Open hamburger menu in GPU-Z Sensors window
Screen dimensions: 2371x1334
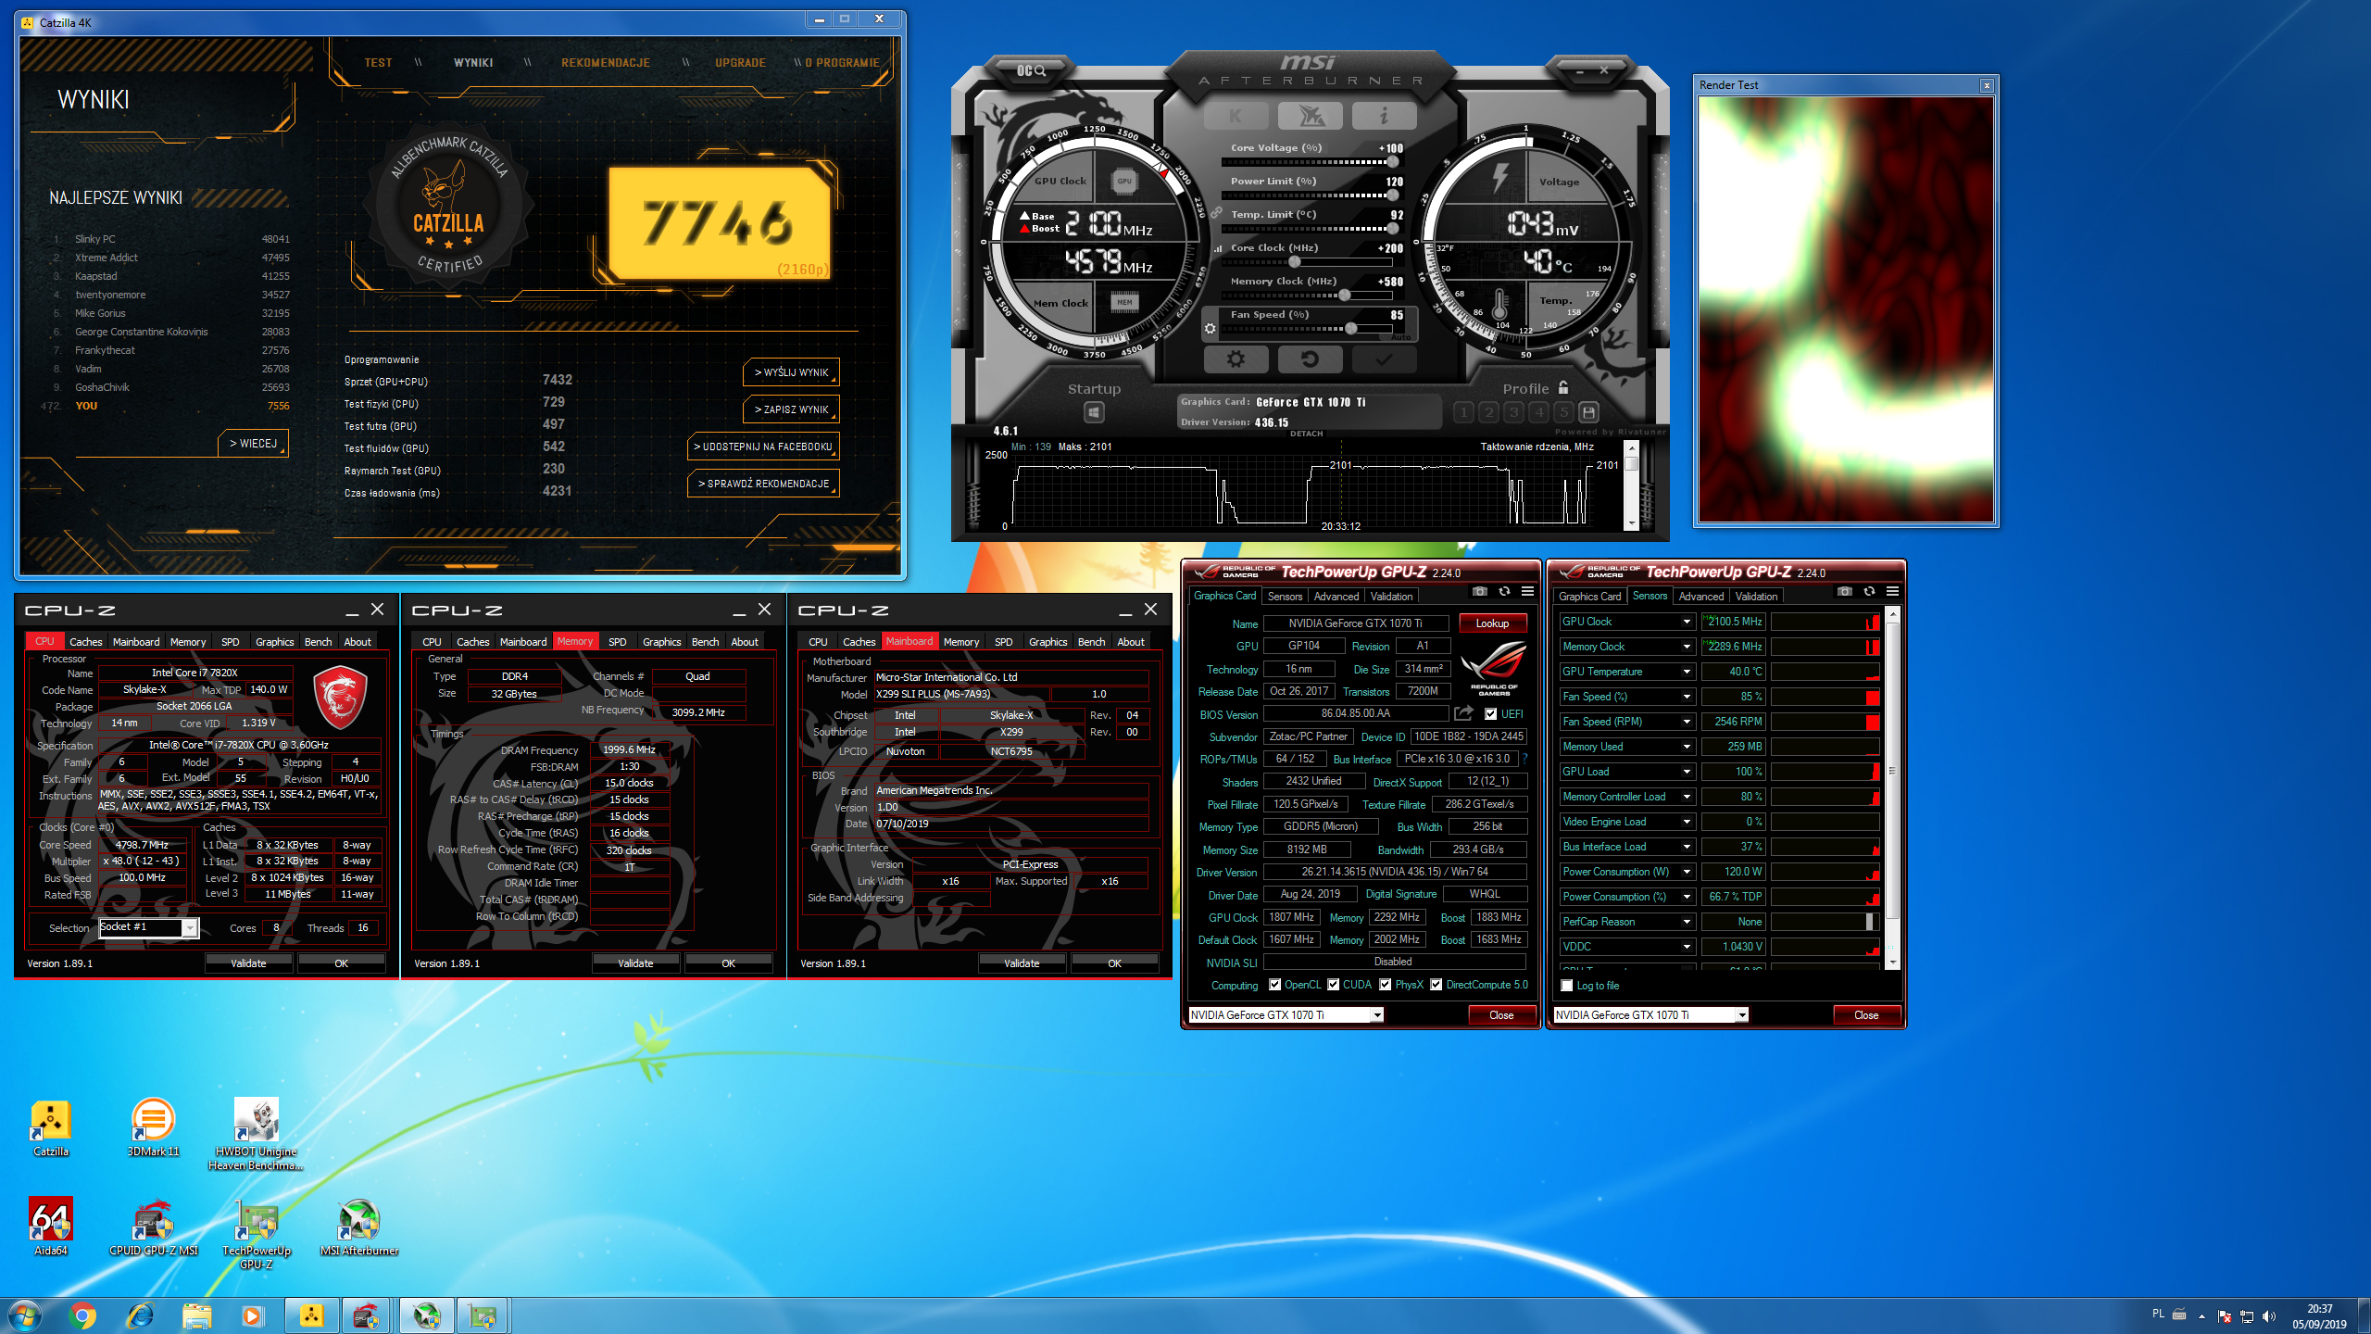click(x=1892, y=591)
